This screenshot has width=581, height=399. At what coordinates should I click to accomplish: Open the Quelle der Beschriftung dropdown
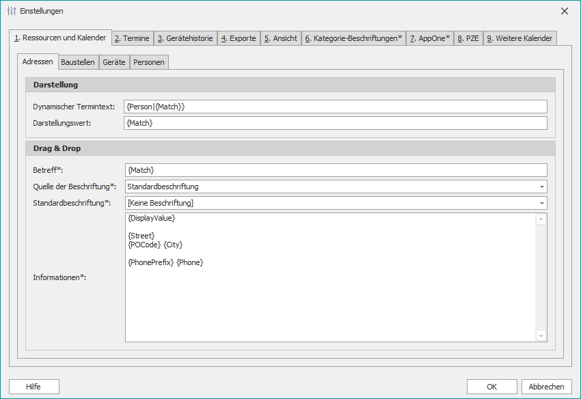click(542, 187)
